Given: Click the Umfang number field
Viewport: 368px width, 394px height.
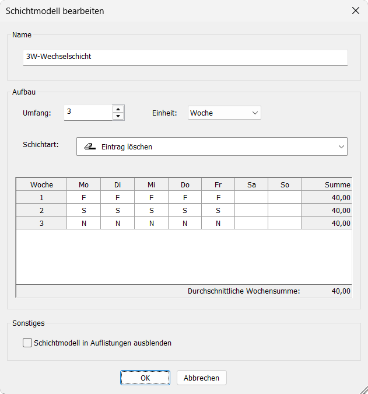Looking at the screenshot, I should coord(88,113).
